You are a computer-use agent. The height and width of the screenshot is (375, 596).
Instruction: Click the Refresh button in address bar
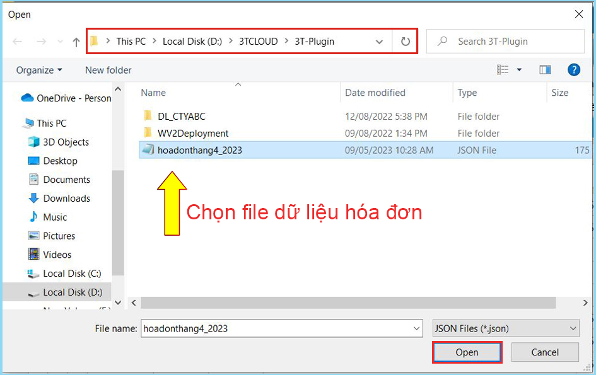coord(405,42)
